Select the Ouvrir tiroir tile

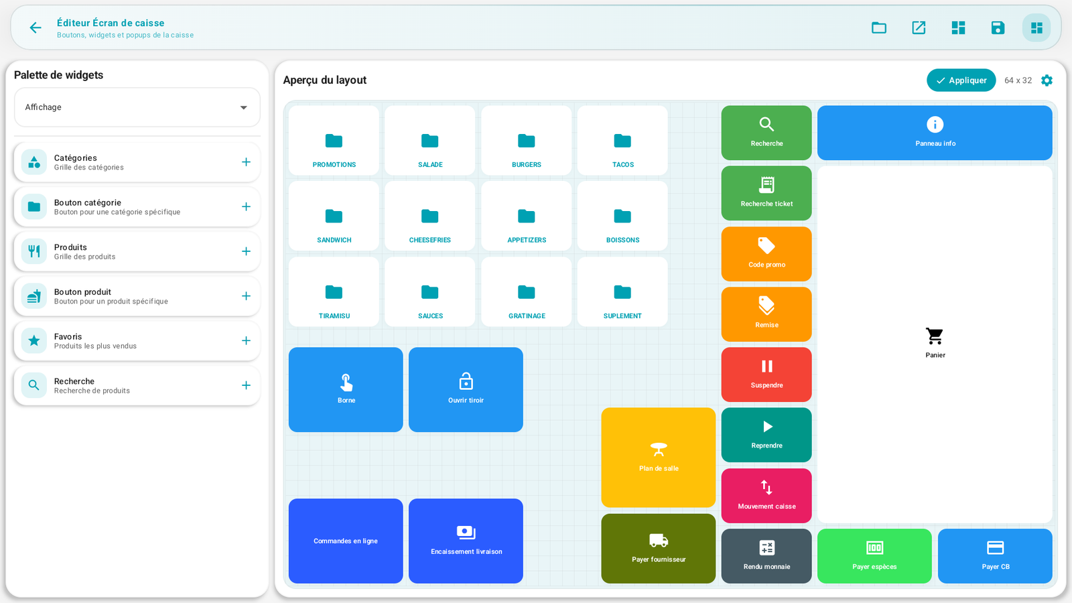pyautogui.click(x=466, y=390)
